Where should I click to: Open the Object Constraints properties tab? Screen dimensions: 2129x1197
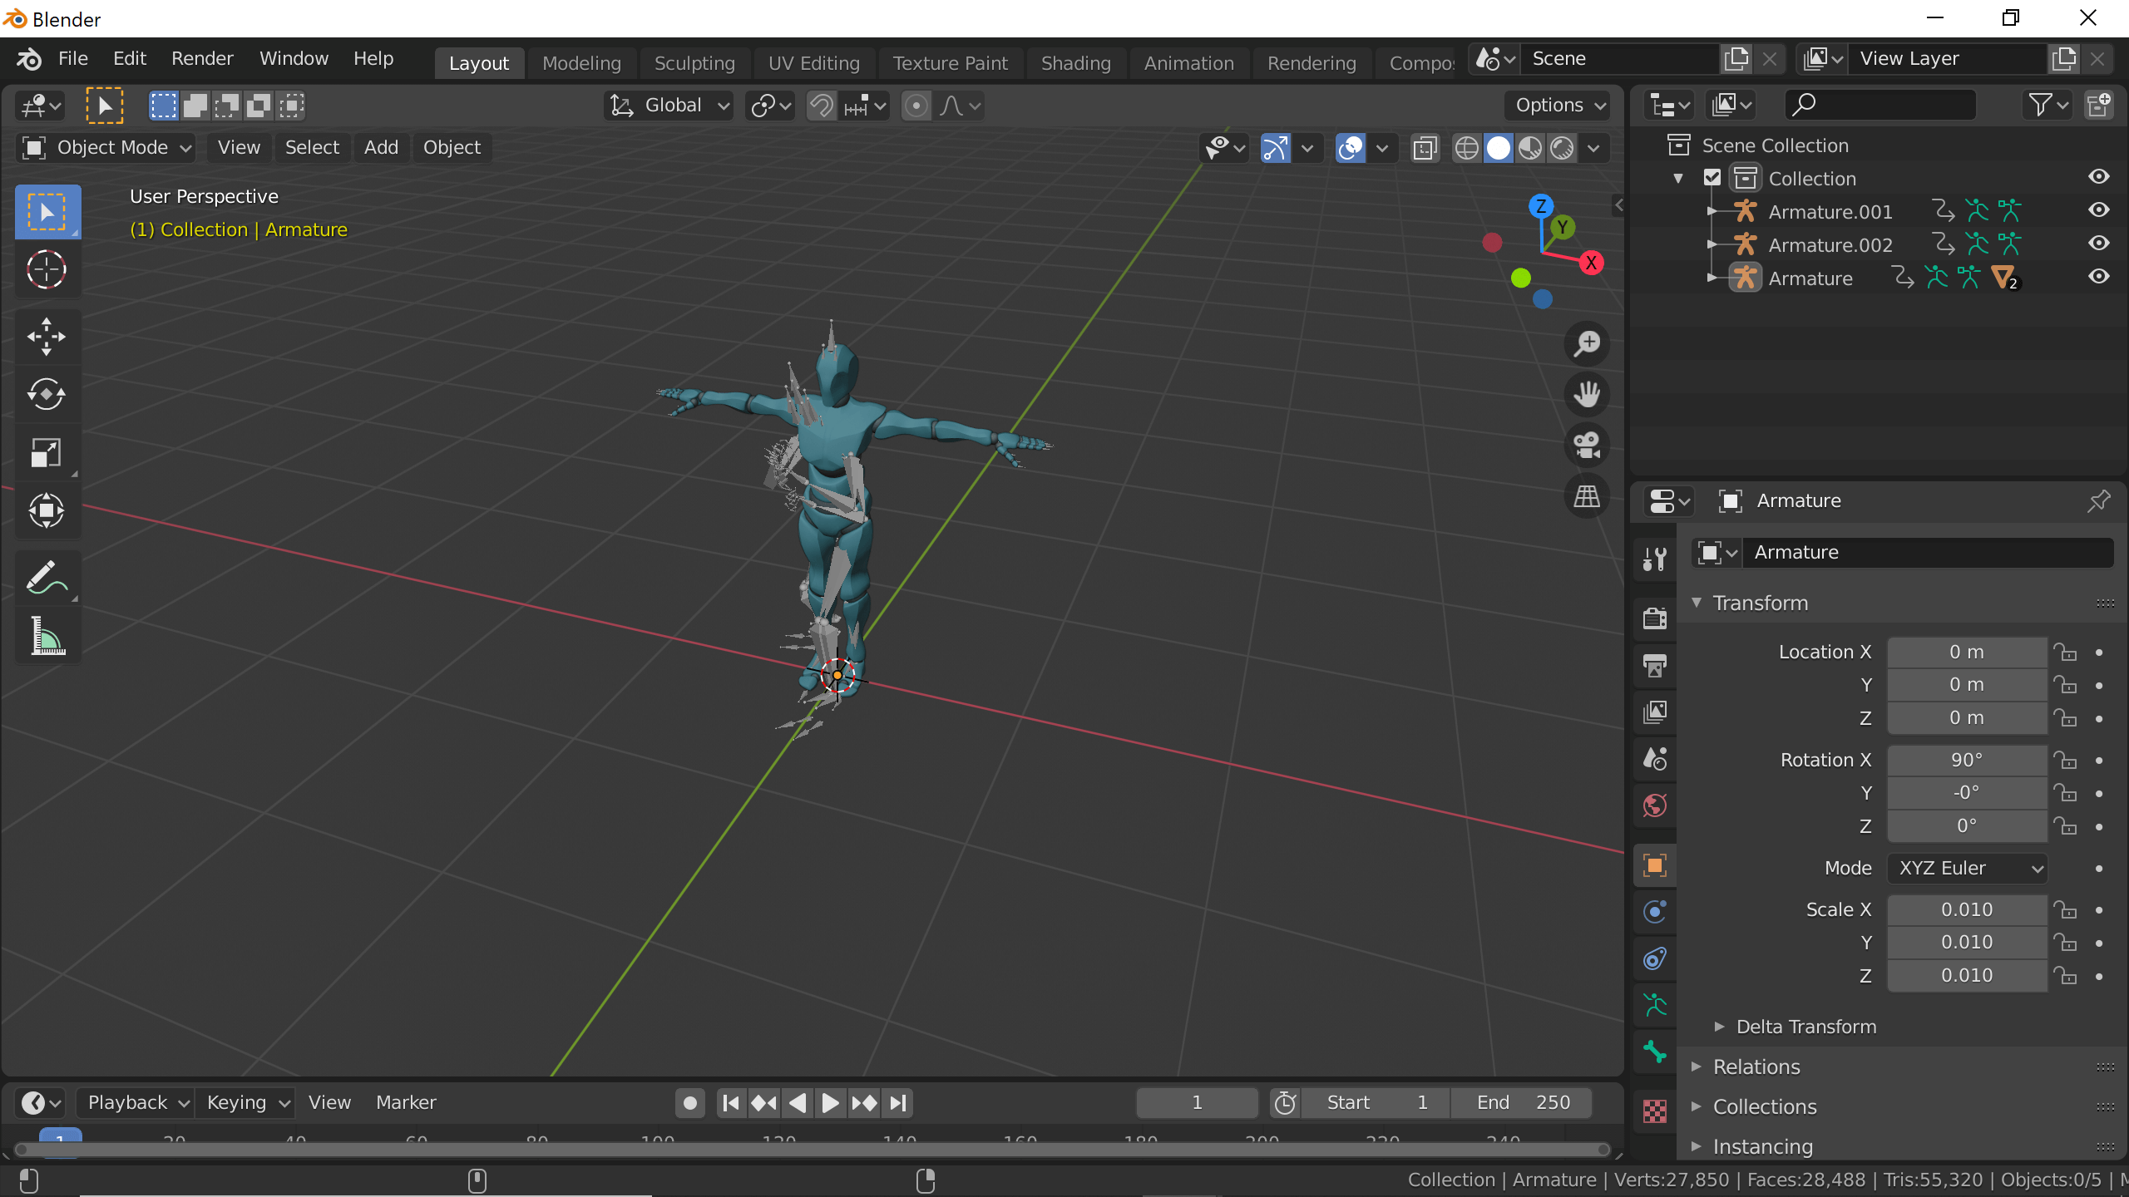click(1655, 958)
